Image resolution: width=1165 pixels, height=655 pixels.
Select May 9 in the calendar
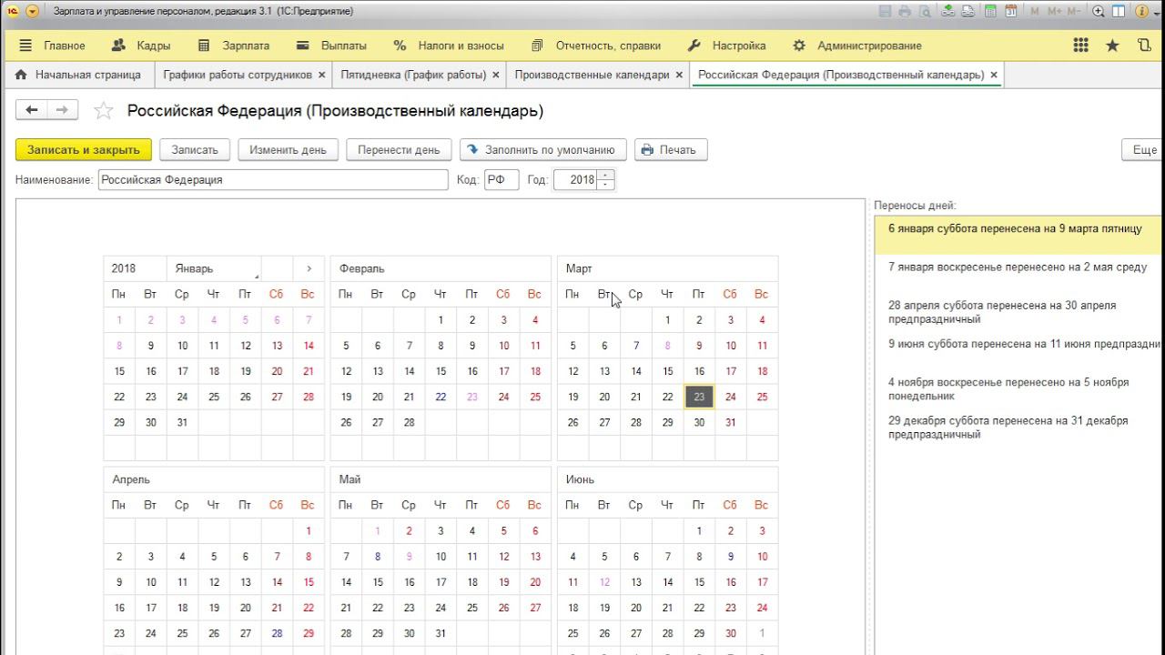point(409,557)
